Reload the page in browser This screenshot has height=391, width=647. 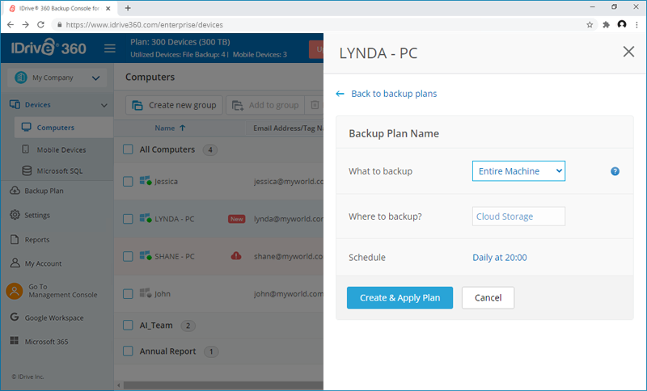pos(40,25)
